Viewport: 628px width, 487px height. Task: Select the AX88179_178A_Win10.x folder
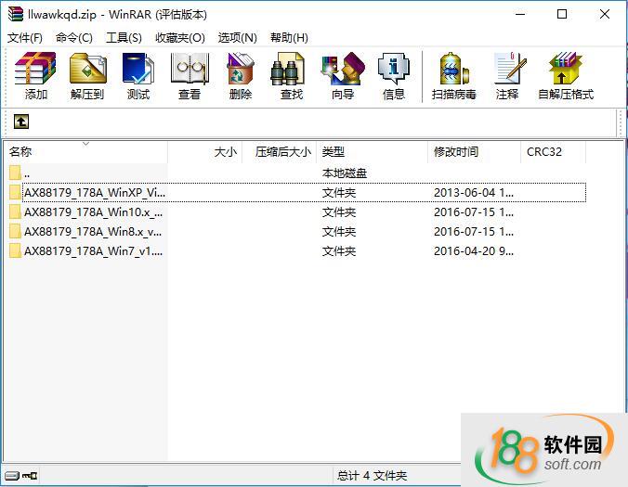[92, 212]
